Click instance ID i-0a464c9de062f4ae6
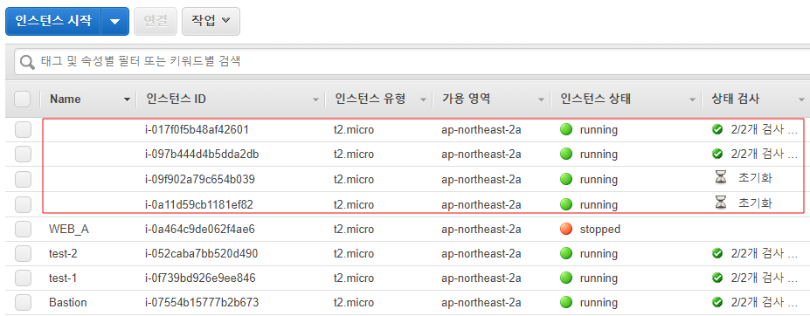The image size is (810, 316). point(200,229)
